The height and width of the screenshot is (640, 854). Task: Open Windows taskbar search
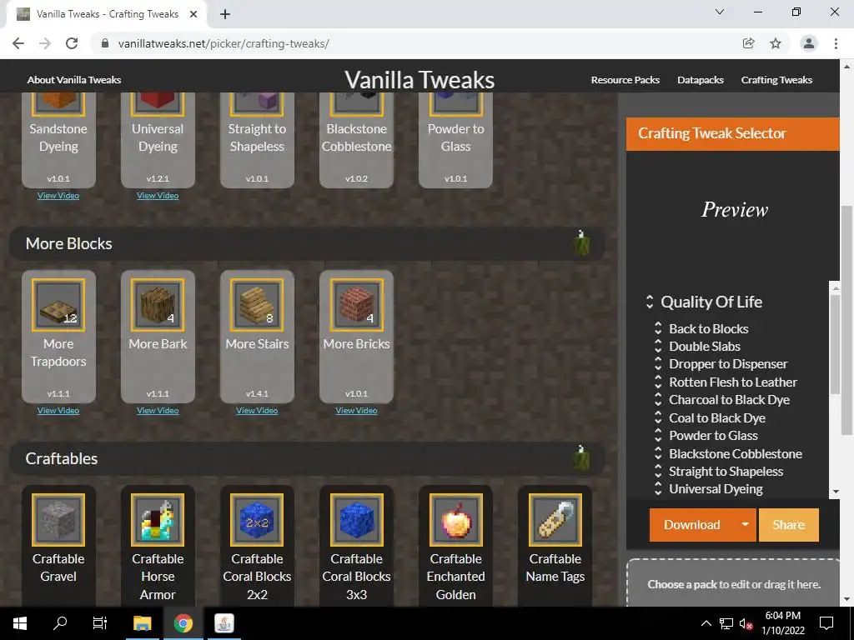(60, 623)
